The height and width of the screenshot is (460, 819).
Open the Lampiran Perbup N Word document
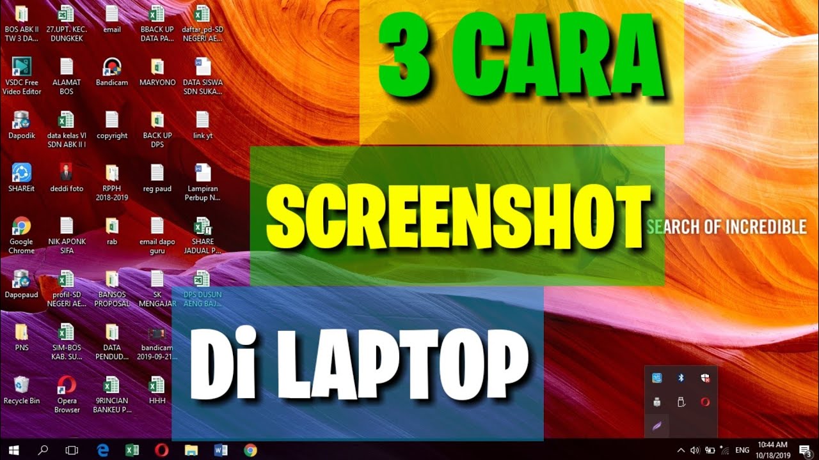202,182
